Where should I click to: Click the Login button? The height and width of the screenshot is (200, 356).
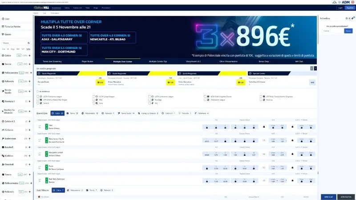(x=340, y=8)
